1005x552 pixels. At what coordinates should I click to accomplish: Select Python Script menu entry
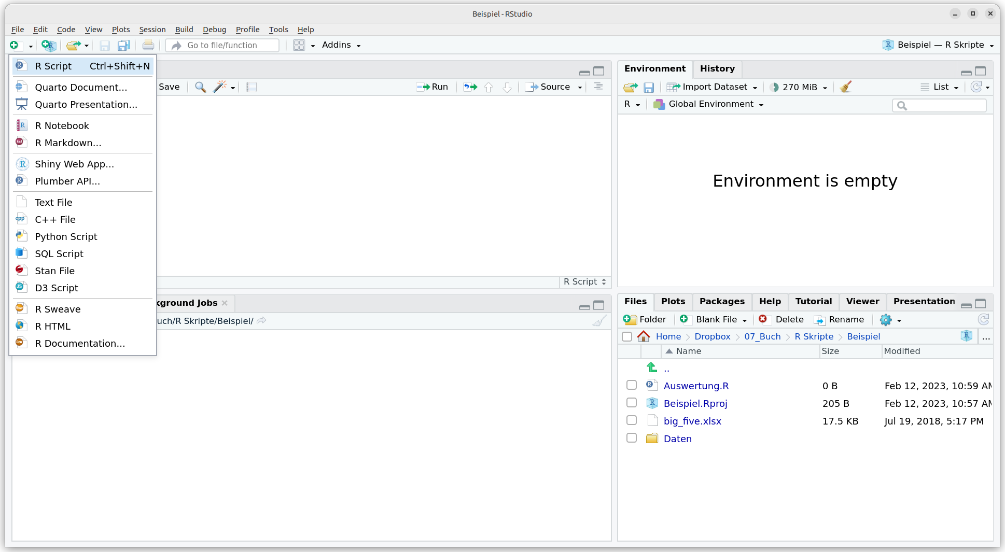pyautogui.click(x=83, y=236)
